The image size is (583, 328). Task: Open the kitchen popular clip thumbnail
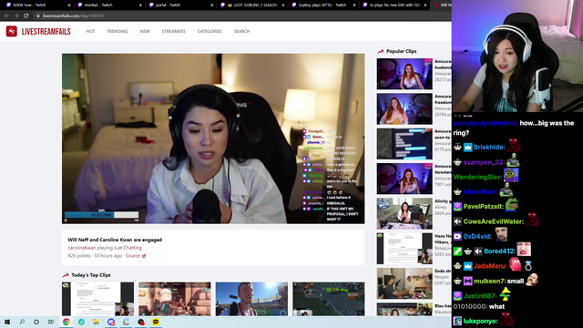(x=404, y=283)
